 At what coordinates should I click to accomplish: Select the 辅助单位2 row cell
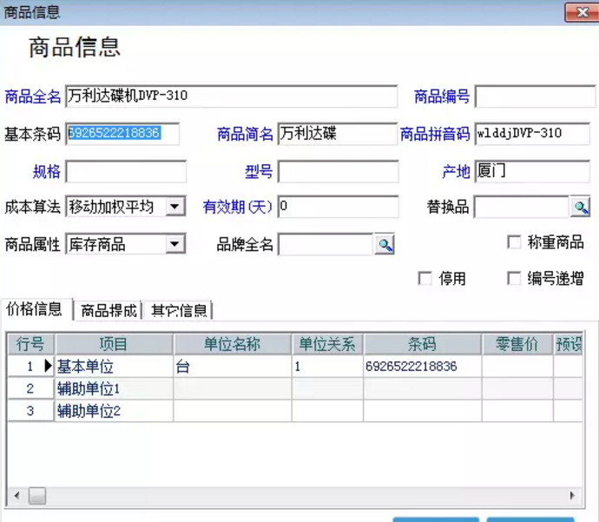pyautogui.click(x=114, y=411)
